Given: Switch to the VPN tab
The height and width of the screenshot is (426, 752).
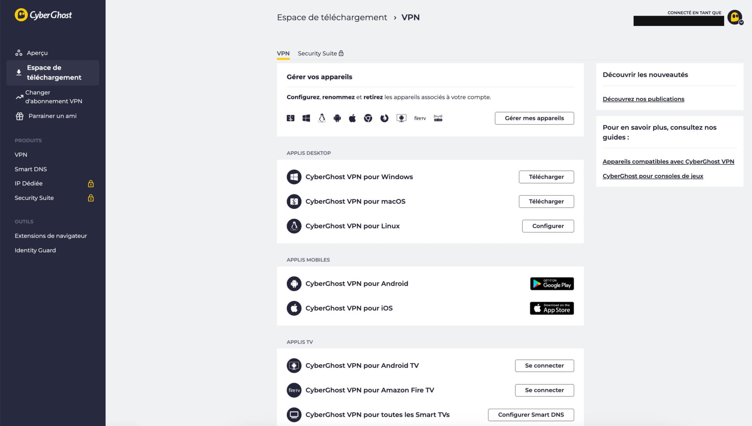Looking at the screenshot, I should (283, 53).
